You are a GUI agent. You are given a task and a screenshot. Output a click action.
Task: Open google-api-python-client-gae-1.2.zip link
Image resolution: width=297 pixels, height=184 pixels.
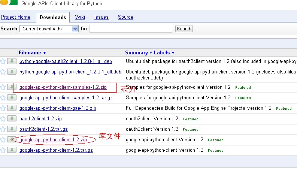58,108
